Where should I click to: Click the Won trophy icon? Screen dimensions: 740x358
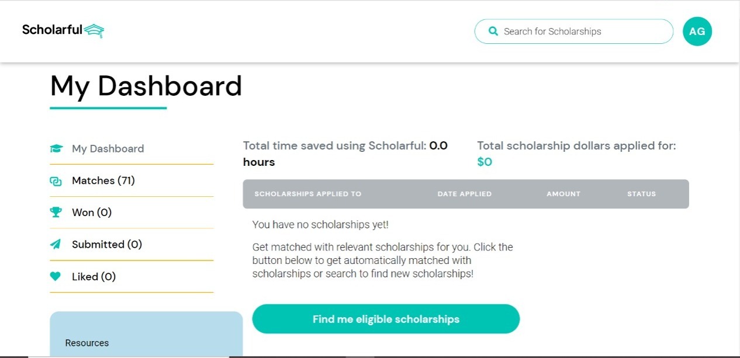(56, 213)
